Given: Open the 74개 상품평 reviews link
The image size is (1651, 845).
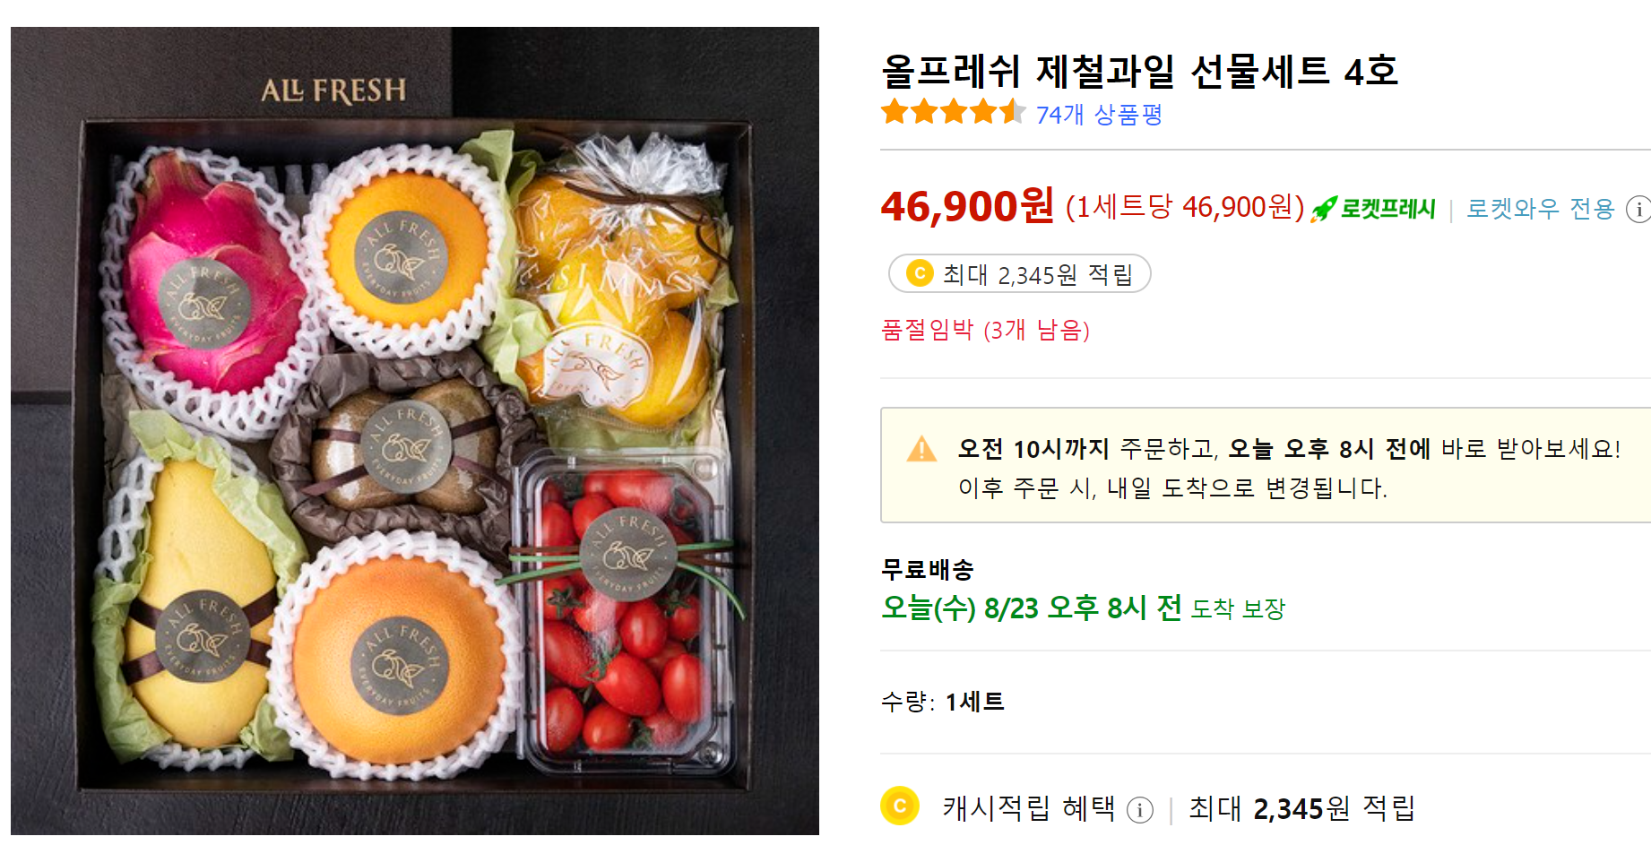Looking at the screenshot, I should (x=1099, y=115).
